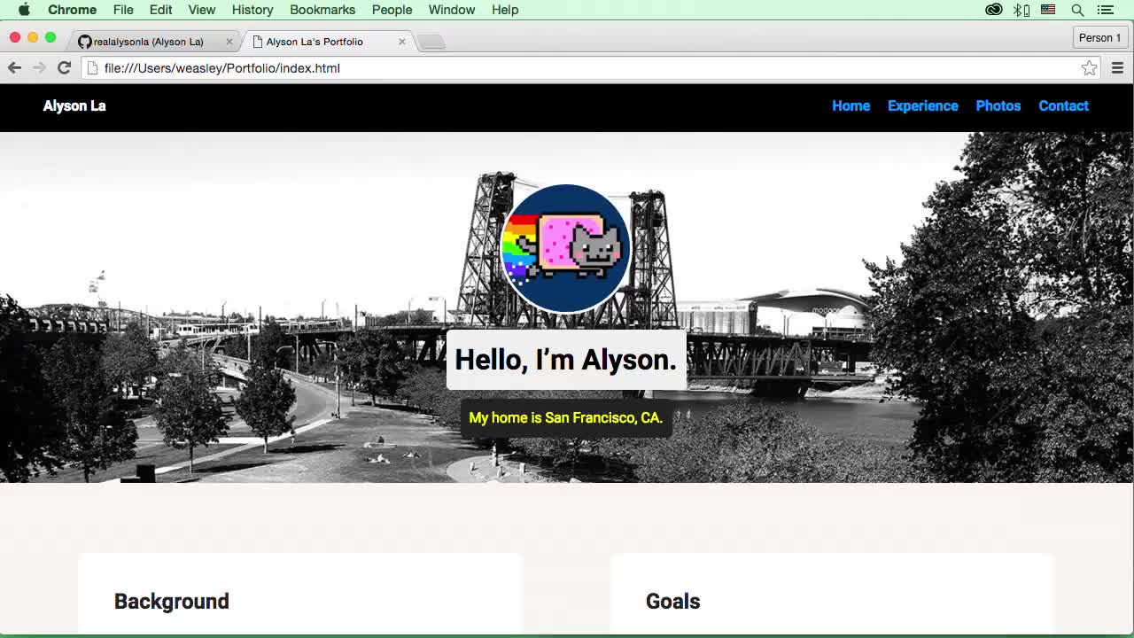Open the Apple menu

24,10
